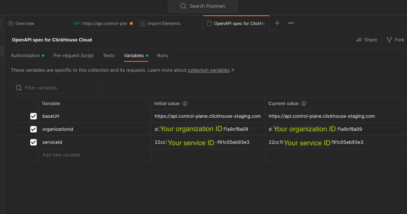This screenshot has height=214, width=407.
Task: Open the Pre-request Script tab
Action: [73, 56]
